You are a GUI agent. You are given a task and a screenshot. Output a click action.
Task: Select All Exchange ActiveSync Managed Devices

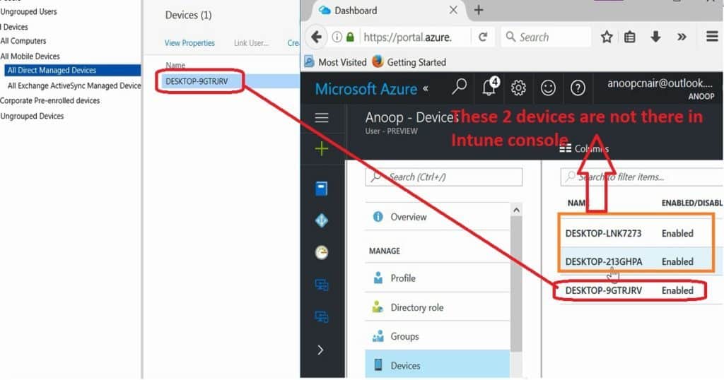pyautogui.click(x=74, y=85)
